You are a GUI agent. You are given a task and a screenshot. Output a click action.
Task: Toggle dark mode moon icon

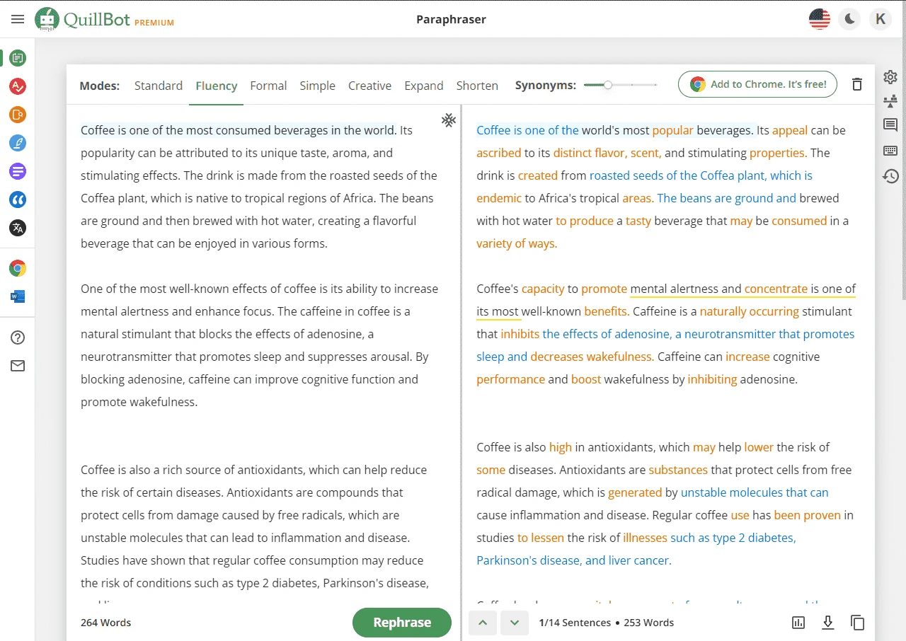tap(850, 19)
